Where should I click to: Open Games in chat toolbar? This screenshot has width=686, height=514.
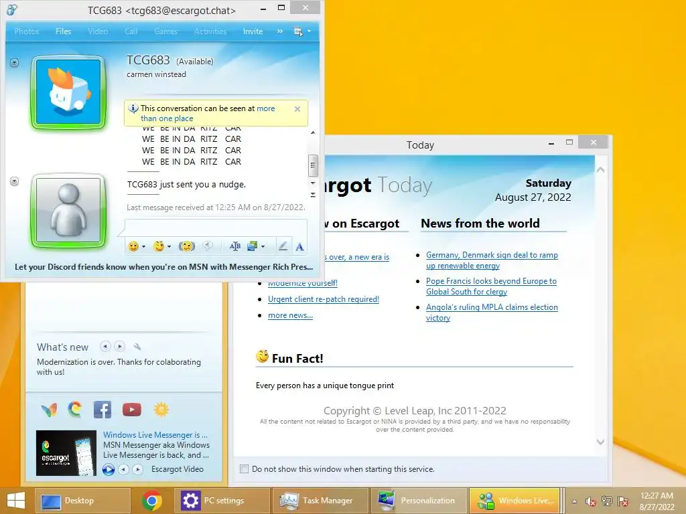point(166,31)
